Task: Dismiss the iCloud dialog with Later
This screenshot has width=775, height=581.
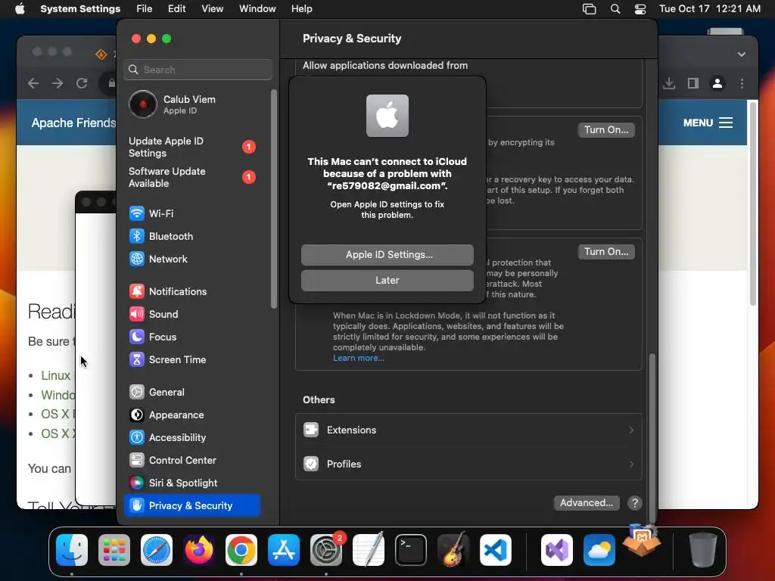Action: coord(387,280)
